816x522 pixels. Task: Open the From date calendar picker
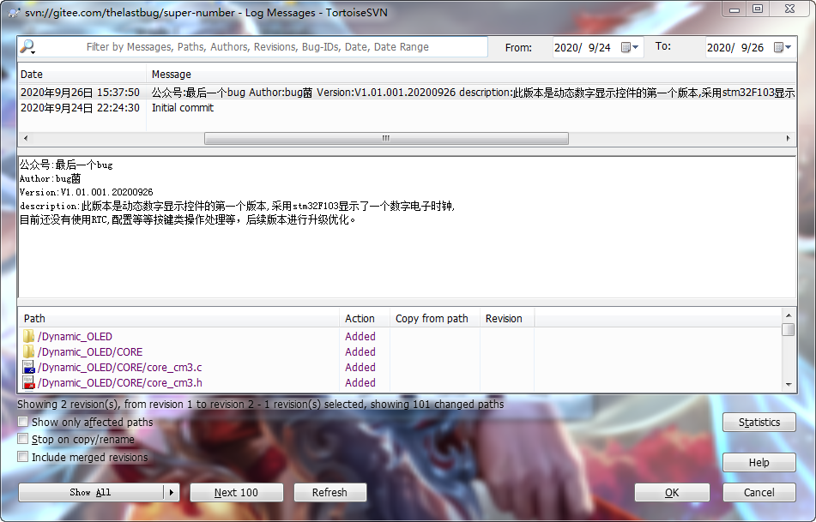point(630,48)
